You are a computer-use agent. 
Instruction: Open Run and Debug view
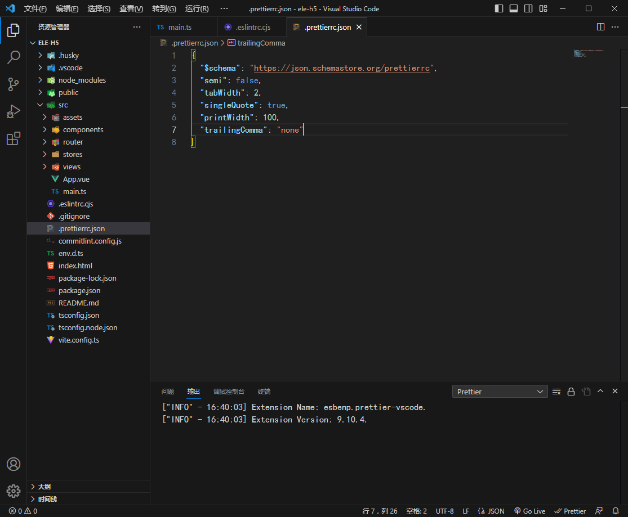point(14,111)
